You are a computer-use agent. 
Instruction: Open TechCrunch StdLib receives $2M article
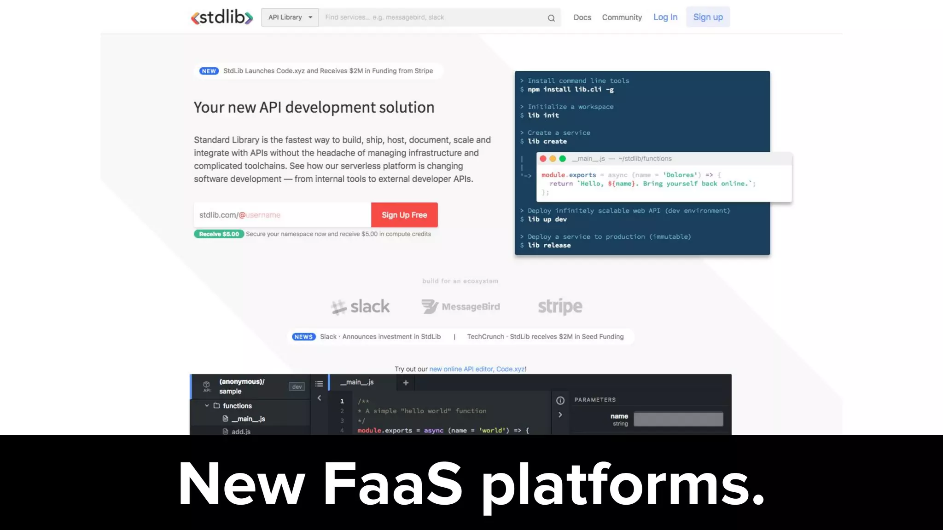pos(545,337)
